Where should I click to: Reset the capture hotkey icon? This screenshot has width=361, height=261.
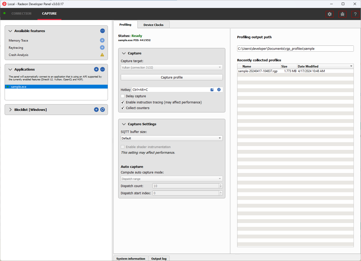tap(219, 90)
